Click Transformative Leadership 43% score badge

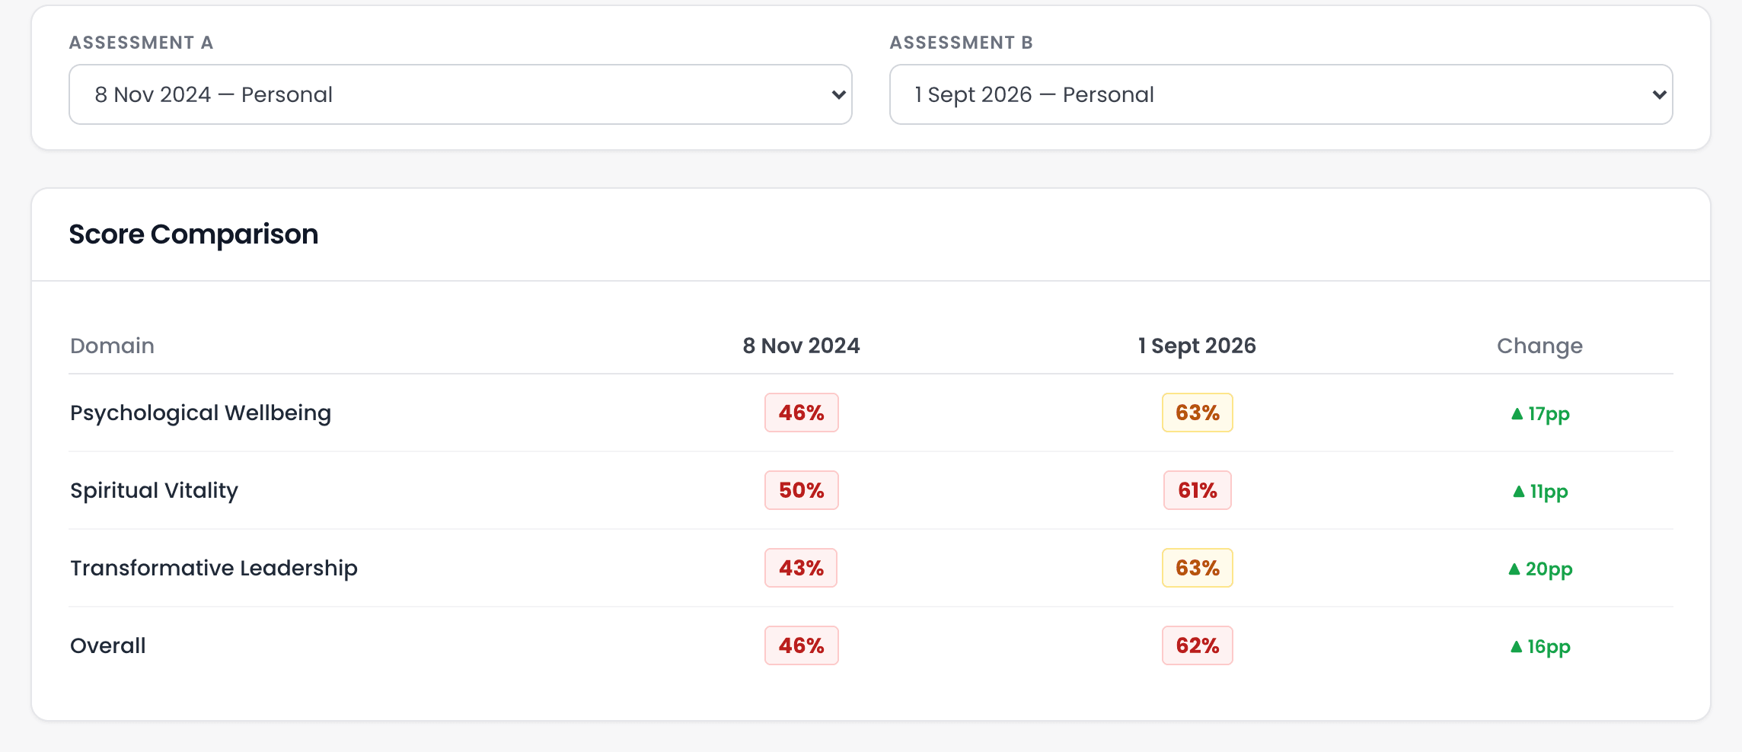801,568
